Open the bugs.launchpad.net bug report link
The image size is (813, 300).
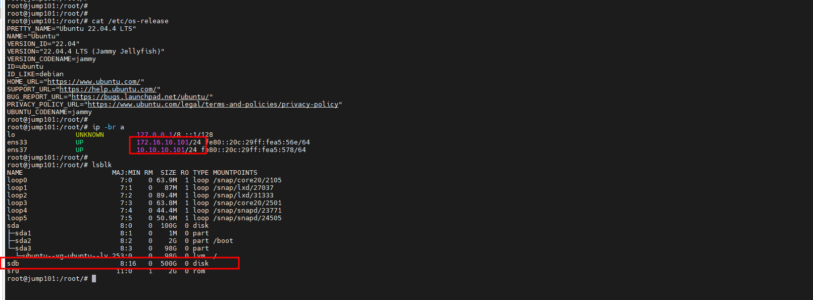[140, 97]
